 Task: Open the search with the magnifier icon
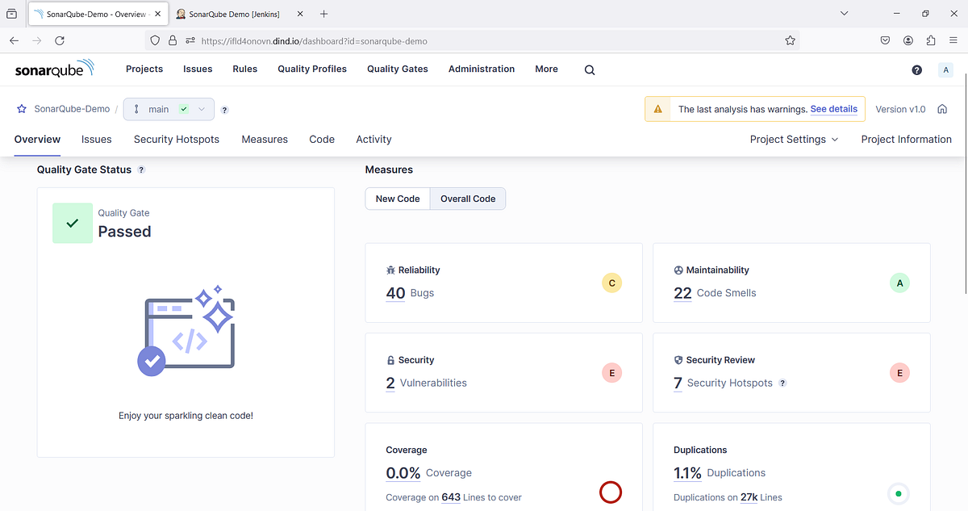589,69
